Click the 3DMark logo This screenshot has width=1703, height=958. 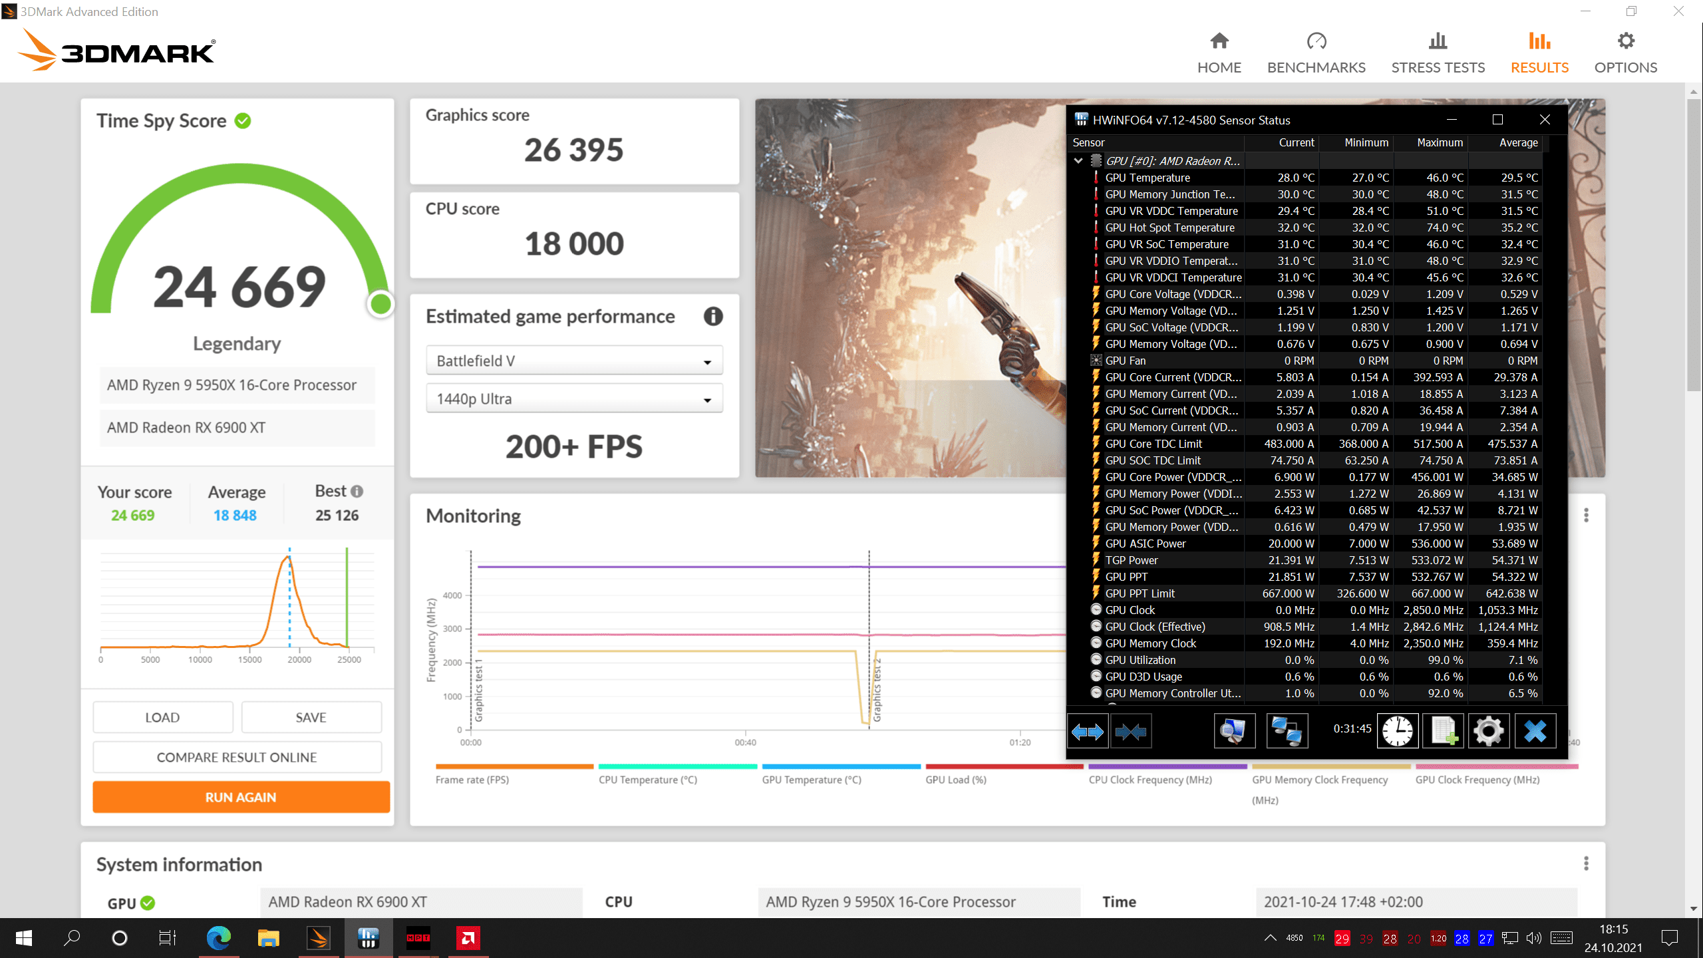[x=116, y=51]
